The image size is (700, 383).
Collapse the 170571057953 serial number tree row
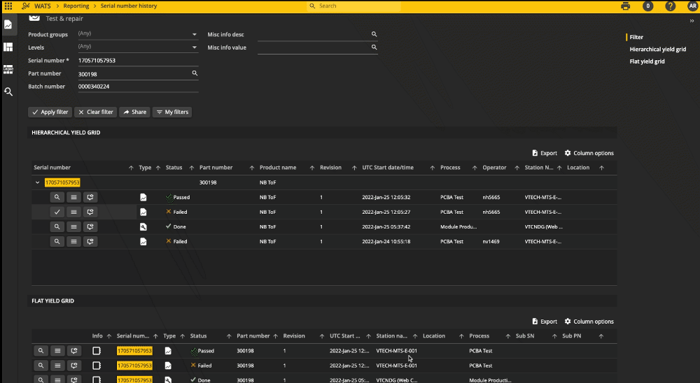pyautogui.click(x=37, y=182)
